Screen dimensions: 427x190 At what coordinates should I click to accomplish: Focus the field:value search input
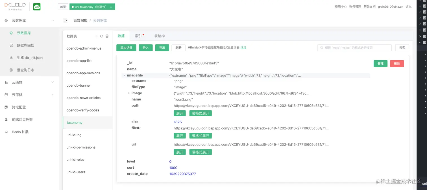(354, 48)
